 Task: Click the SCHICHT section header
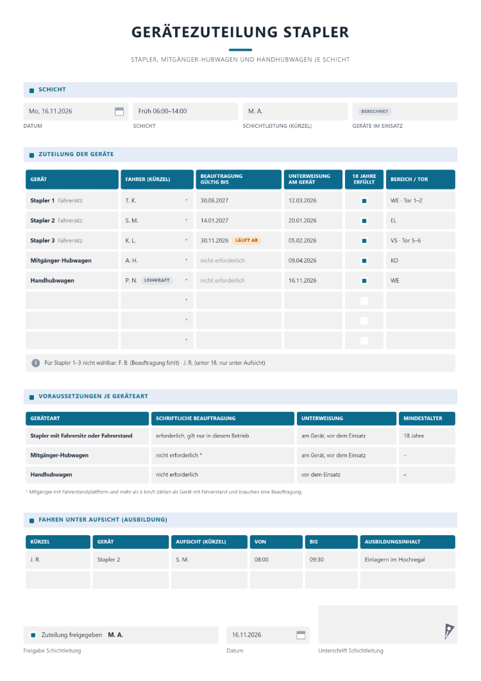[240, 90]
